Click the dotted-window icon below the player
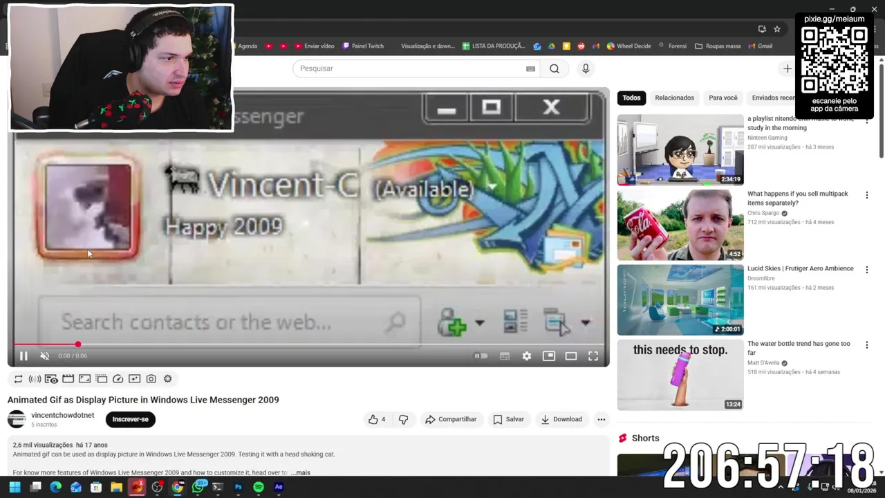Image resolution: width=885 pixels, height=498 pixels. 101,379
